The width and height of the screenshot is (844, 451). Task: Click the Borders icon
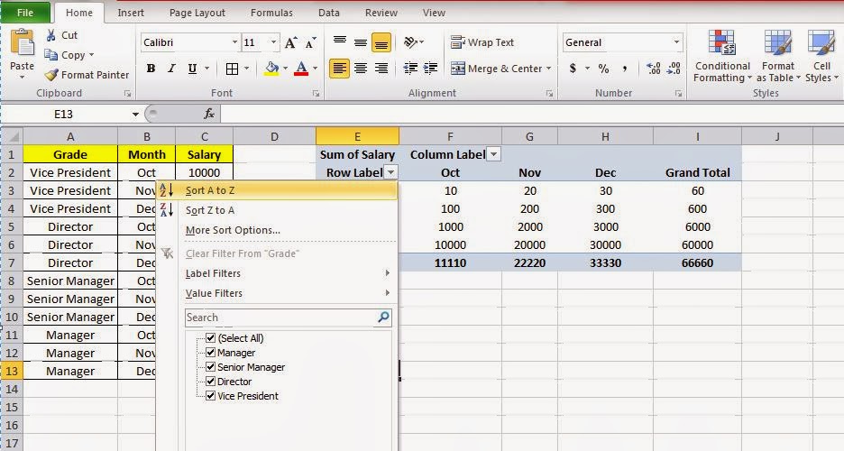(x=232, y=69)
